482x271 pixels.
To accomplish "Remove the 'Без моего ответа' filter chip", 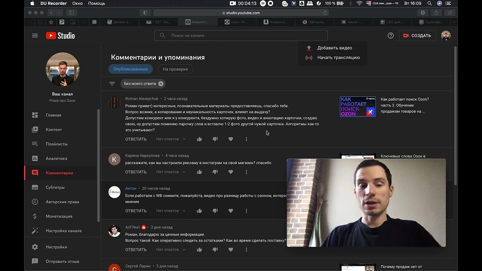I will coord(161,84).
